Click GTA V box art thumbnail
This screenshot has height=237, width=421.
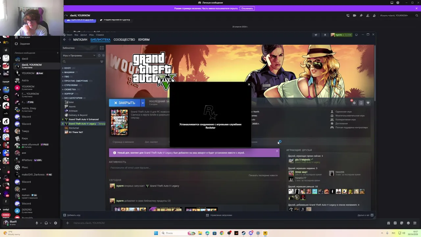(x=119, y=122)
